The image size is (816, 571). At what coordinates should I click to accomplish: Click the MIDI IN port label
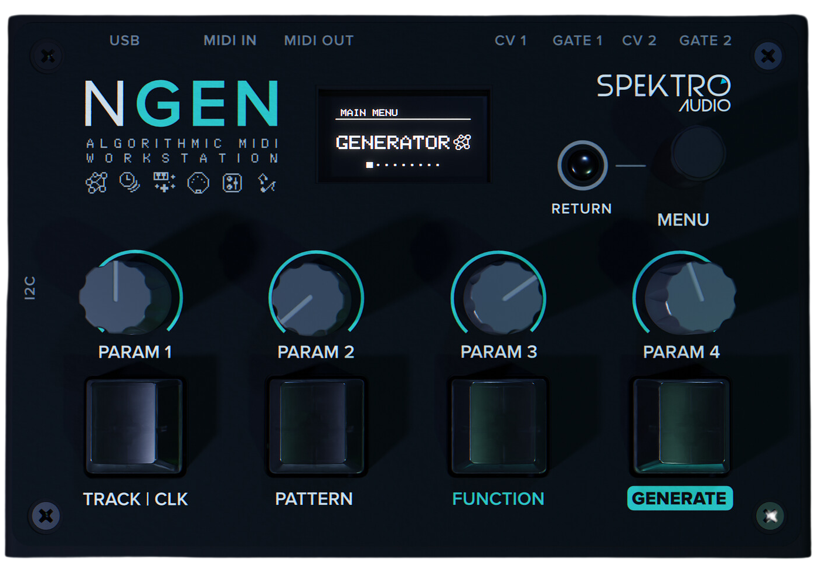[230, 40]
